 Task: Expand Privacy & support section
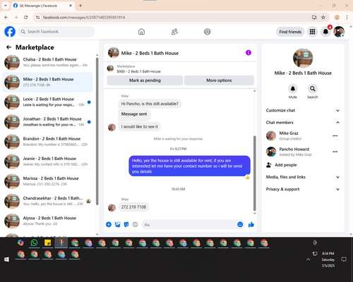[303, 189]
